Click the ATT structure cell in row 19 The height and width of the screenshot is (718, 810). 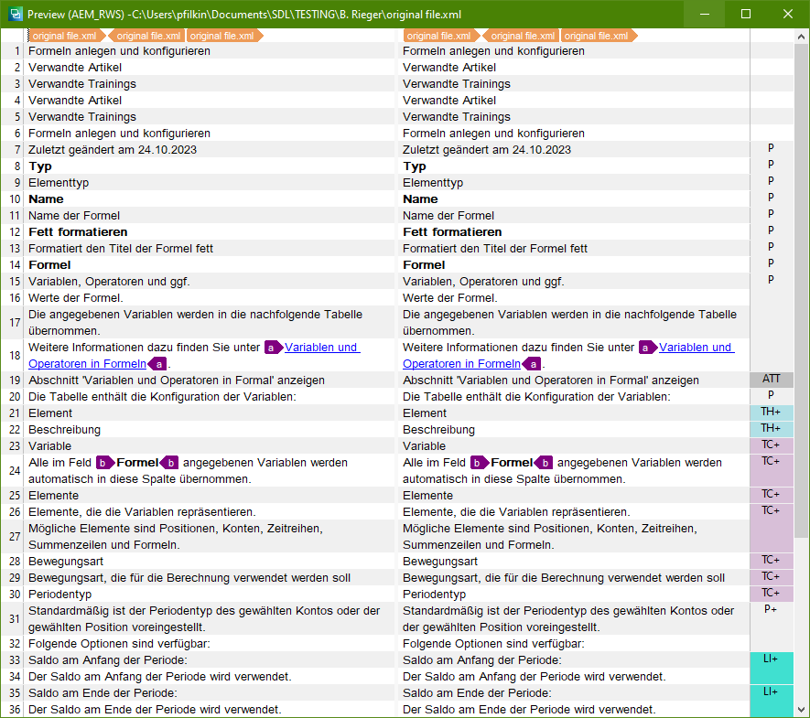tap(771, 380)
